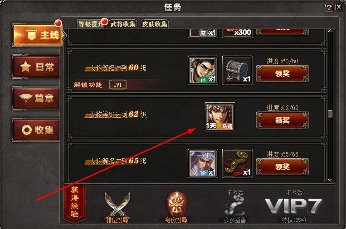Click the scrollbar down arrow
The height and width of the screenshot is (229, 346).
[330, 180]
